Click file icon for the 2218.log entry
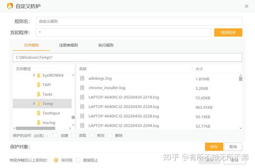The image size is (255, 168). (82, 97)
